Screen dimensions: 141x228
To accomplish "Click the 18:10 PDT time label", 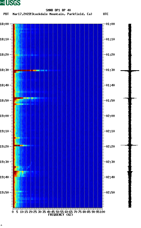I will 4,39.
